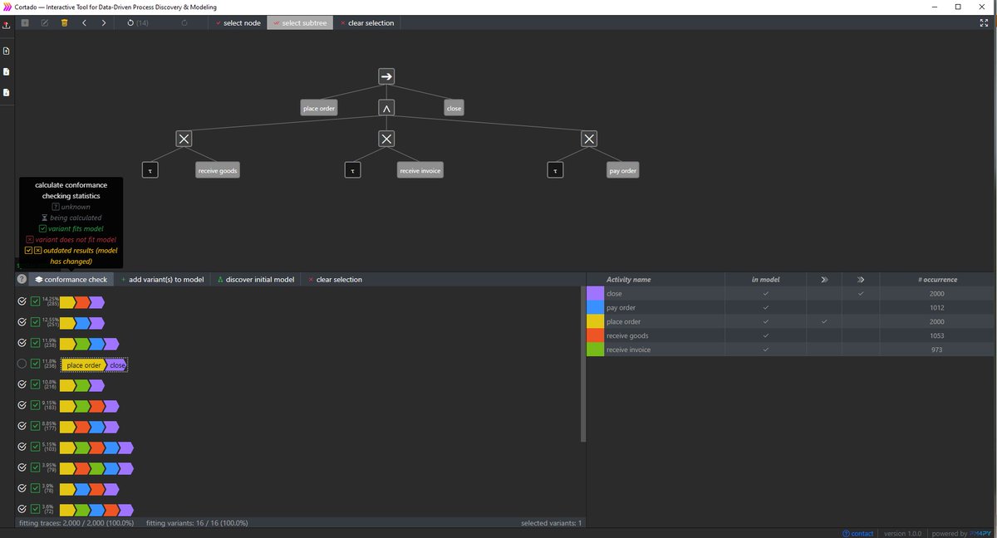Open help question mark in variant toolbar
Image resolution: width=997 pixels, height=538 pixels.
coord(22,280)
